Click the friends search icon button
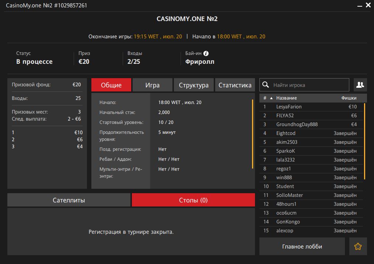This screenshot has width=374, height=264. click(360, 85)
